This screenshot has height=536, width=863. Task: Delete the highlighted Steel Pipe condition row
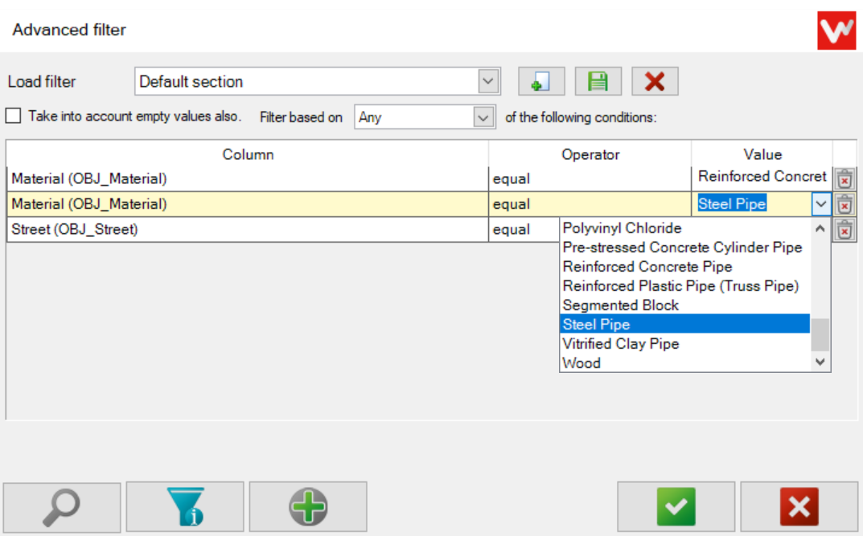pyautogui.click(x=845, y=204)
